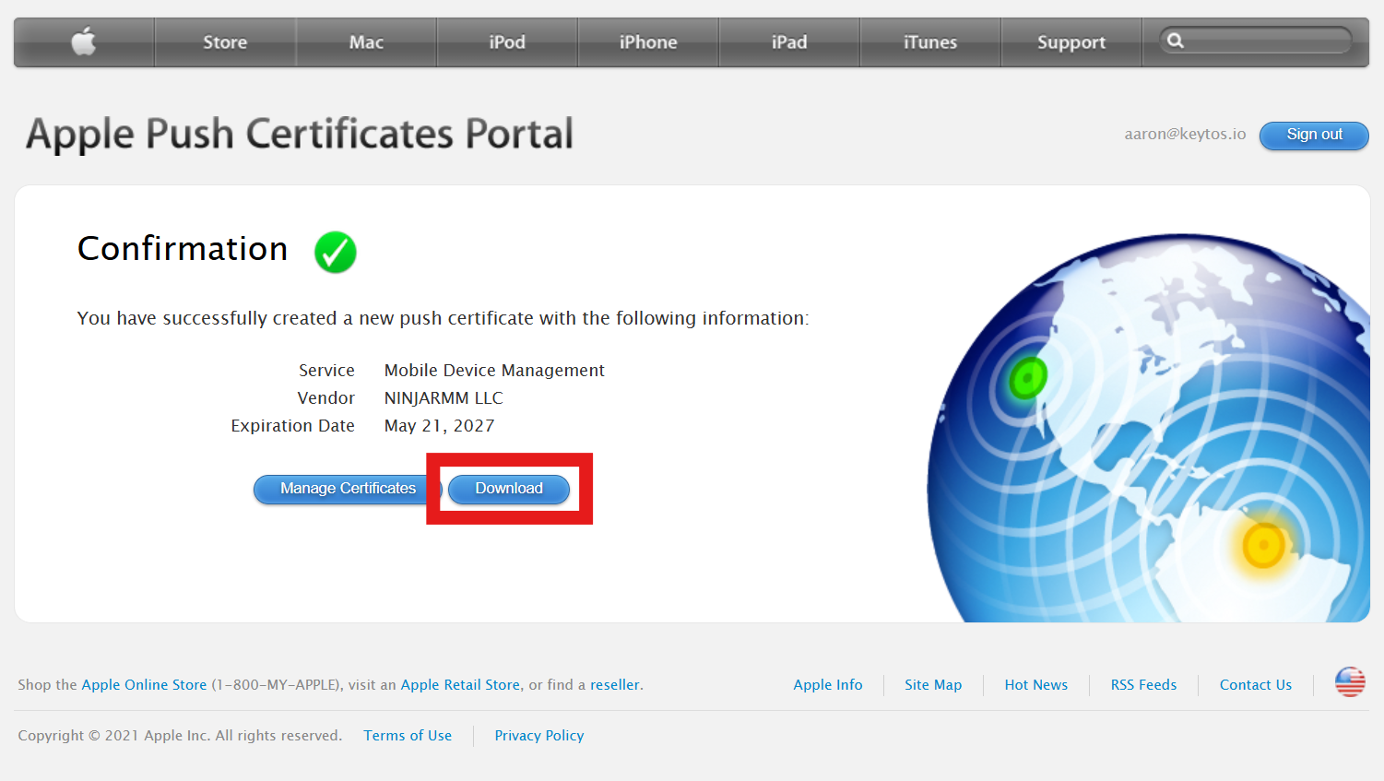Click the Vendor label

(325, 398)
